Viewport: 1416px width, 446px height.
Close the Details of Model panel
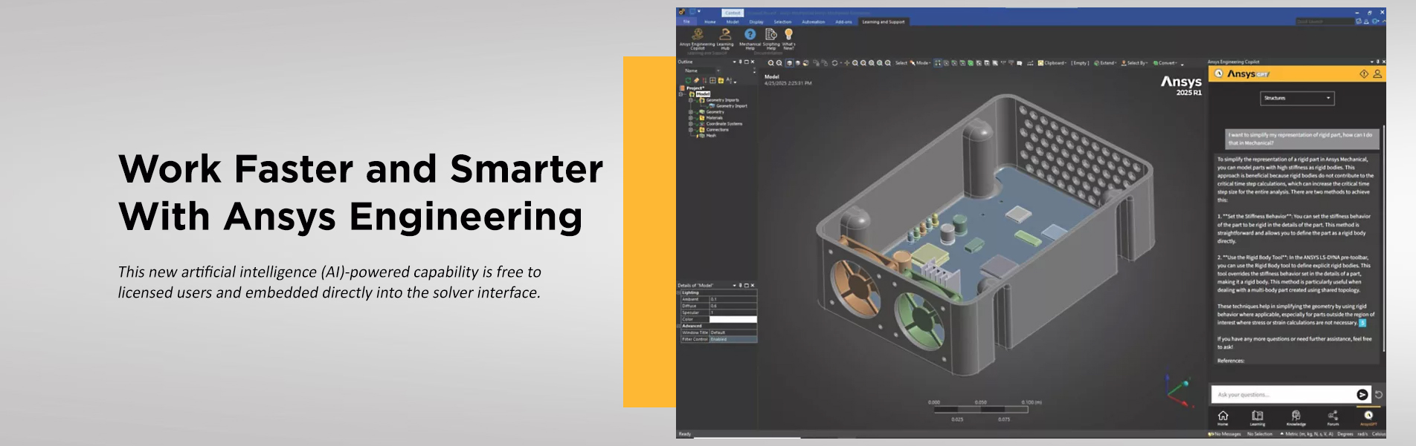pos(753,285)
